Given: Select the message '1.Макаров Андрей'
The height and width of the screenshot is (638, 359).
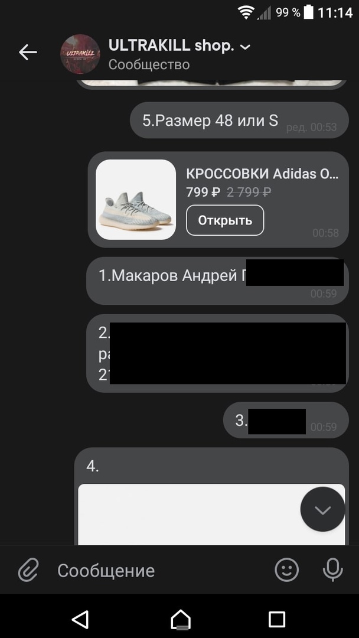Looking at the screenshot, I should coord(217,281).
